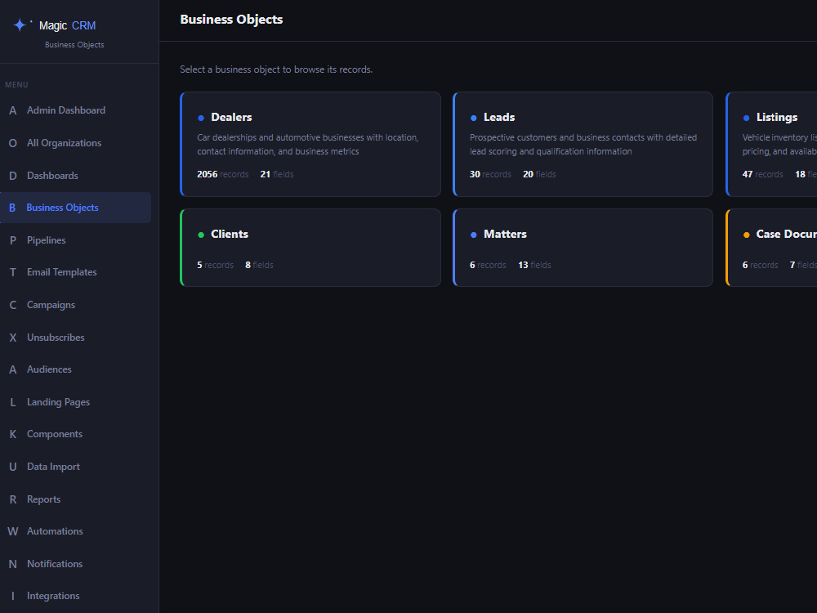The height and width of the screenshot is (613, 817).
Task: Click the '30 records' count on Leads
Action: coord(490,175)
